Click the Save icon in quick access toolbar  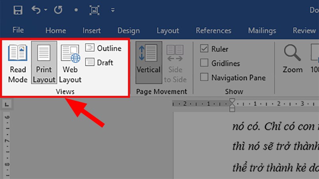[x=18, y=10]
